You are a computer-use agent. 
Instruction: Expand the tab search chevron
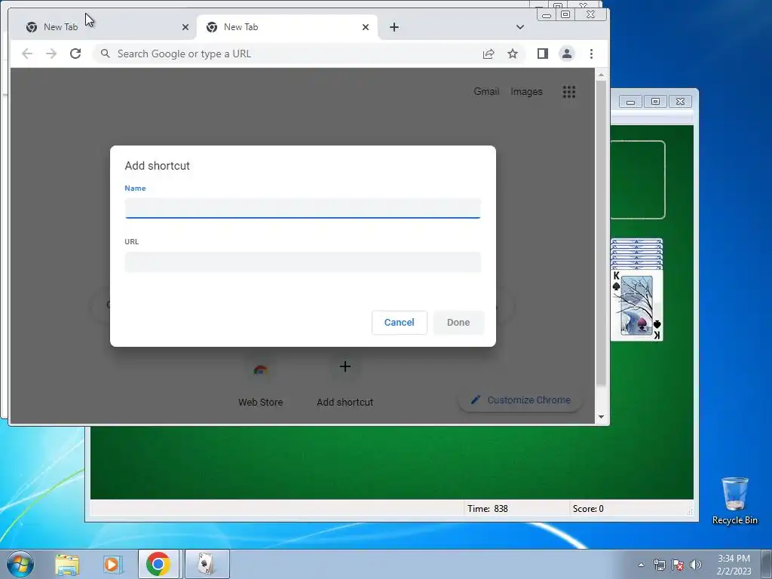click(x=520, y=27)
